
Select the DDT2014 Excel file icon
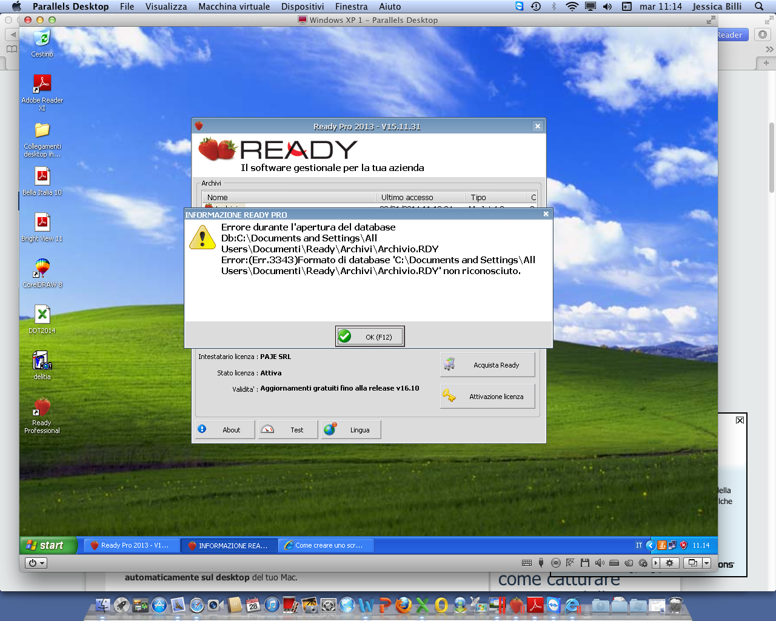coord(42,320)
